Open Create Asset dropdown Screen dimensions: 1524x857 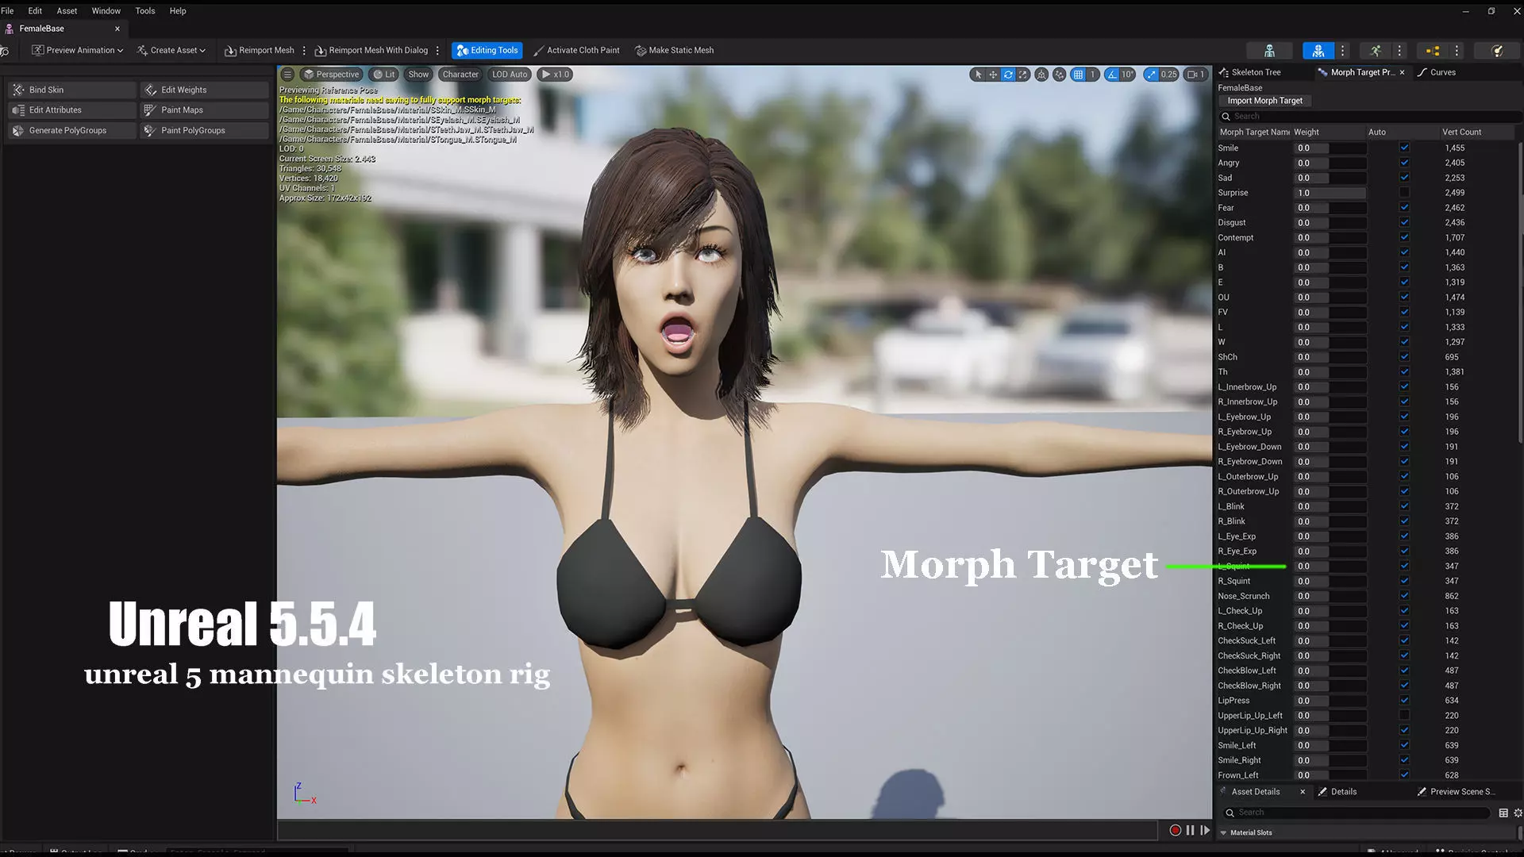pyautogui.click(x=171, y=50)
